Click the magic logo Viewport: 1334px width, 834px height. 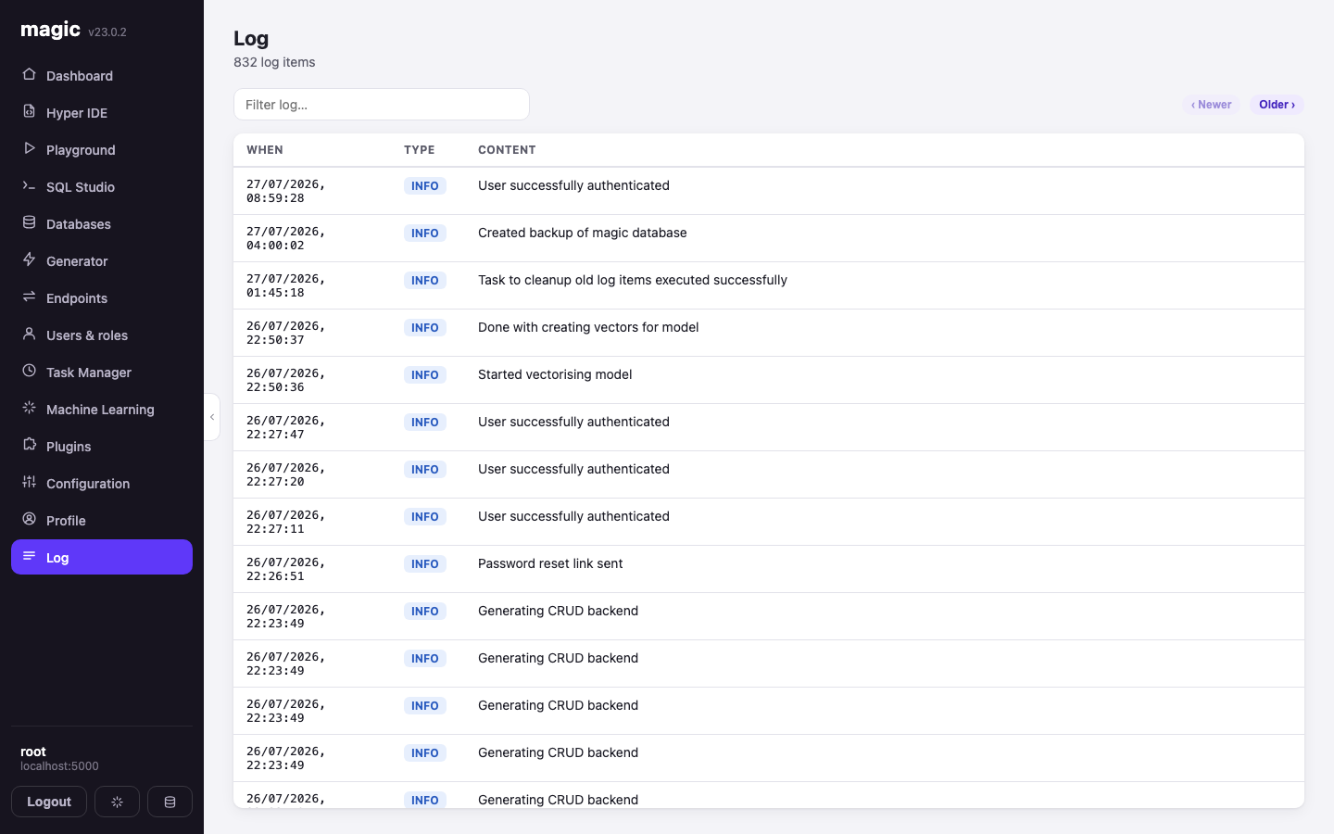click(x=51, y=30)
